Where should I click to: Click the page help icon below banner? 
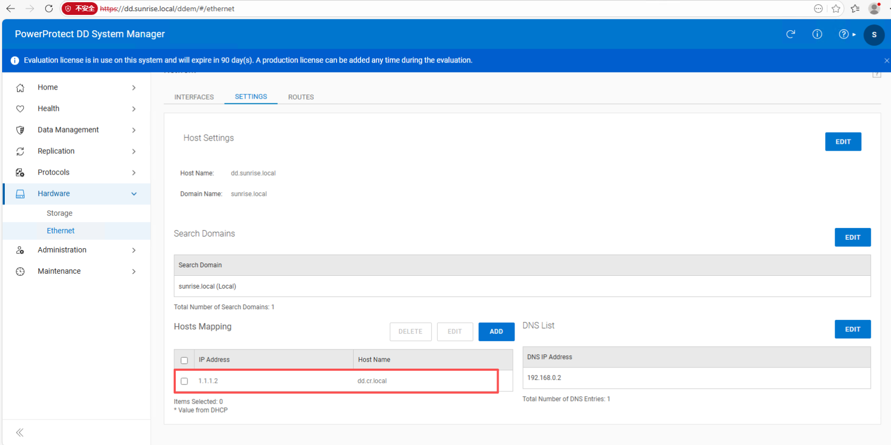click(877, 75)
